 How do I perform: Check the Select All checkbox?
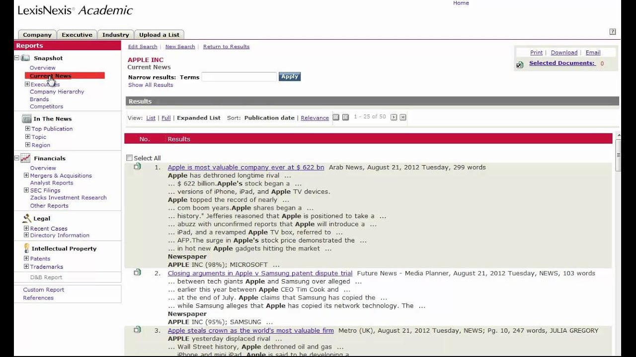[x=129, y=158]
